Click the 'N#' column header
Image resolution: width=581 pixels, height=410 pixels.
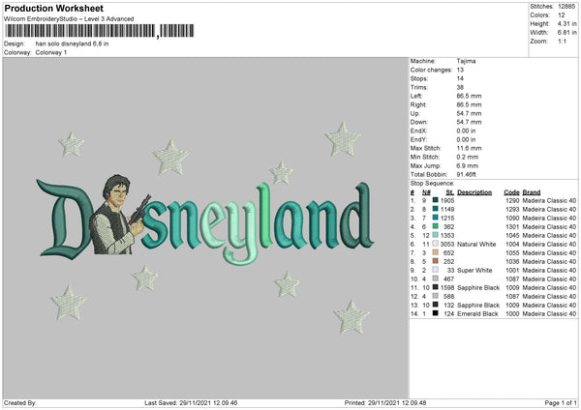coord(426,192)
